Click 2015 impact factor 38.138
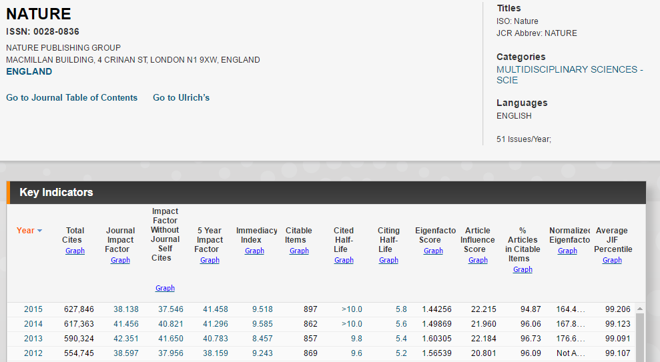The image size is (660, 362). [126, 309]
